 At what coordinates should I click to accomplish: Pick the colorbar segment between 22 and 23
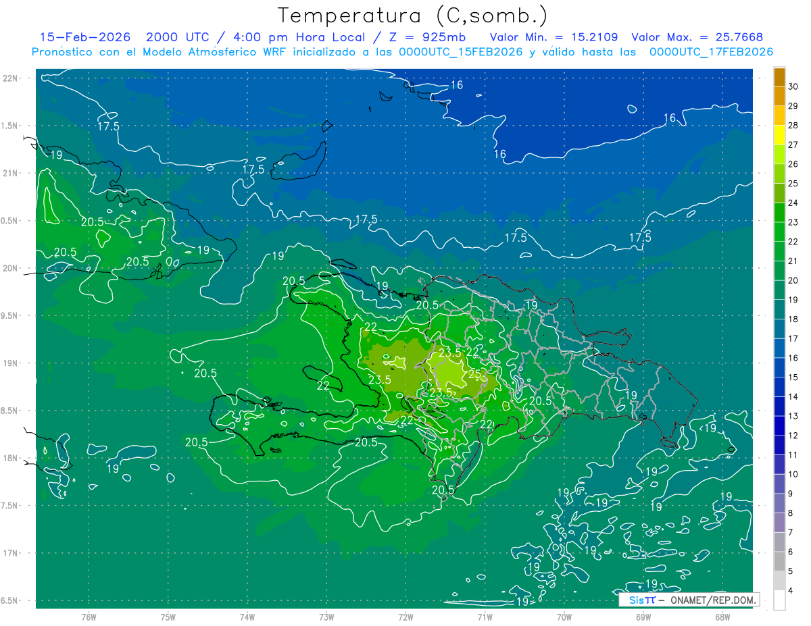[x=779, y=232]
